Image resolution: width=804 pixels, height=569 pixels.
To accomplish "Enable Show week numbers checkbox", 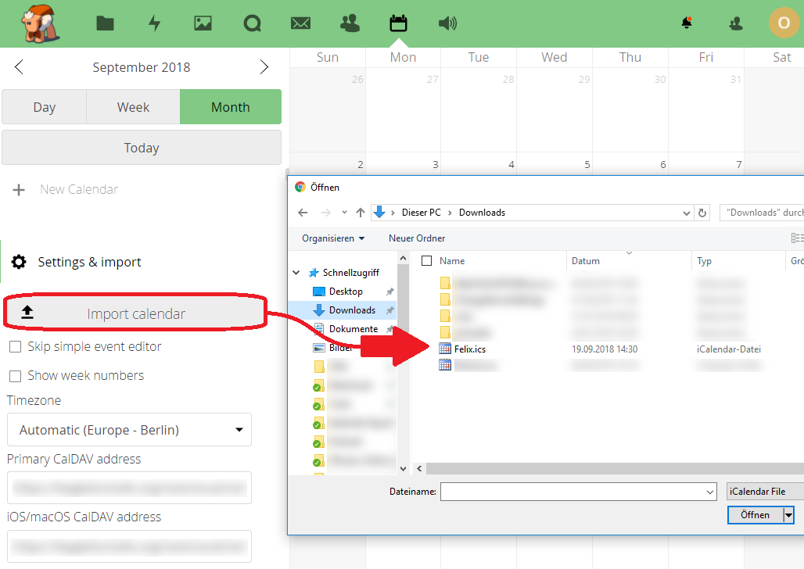I will click(15, 376).
